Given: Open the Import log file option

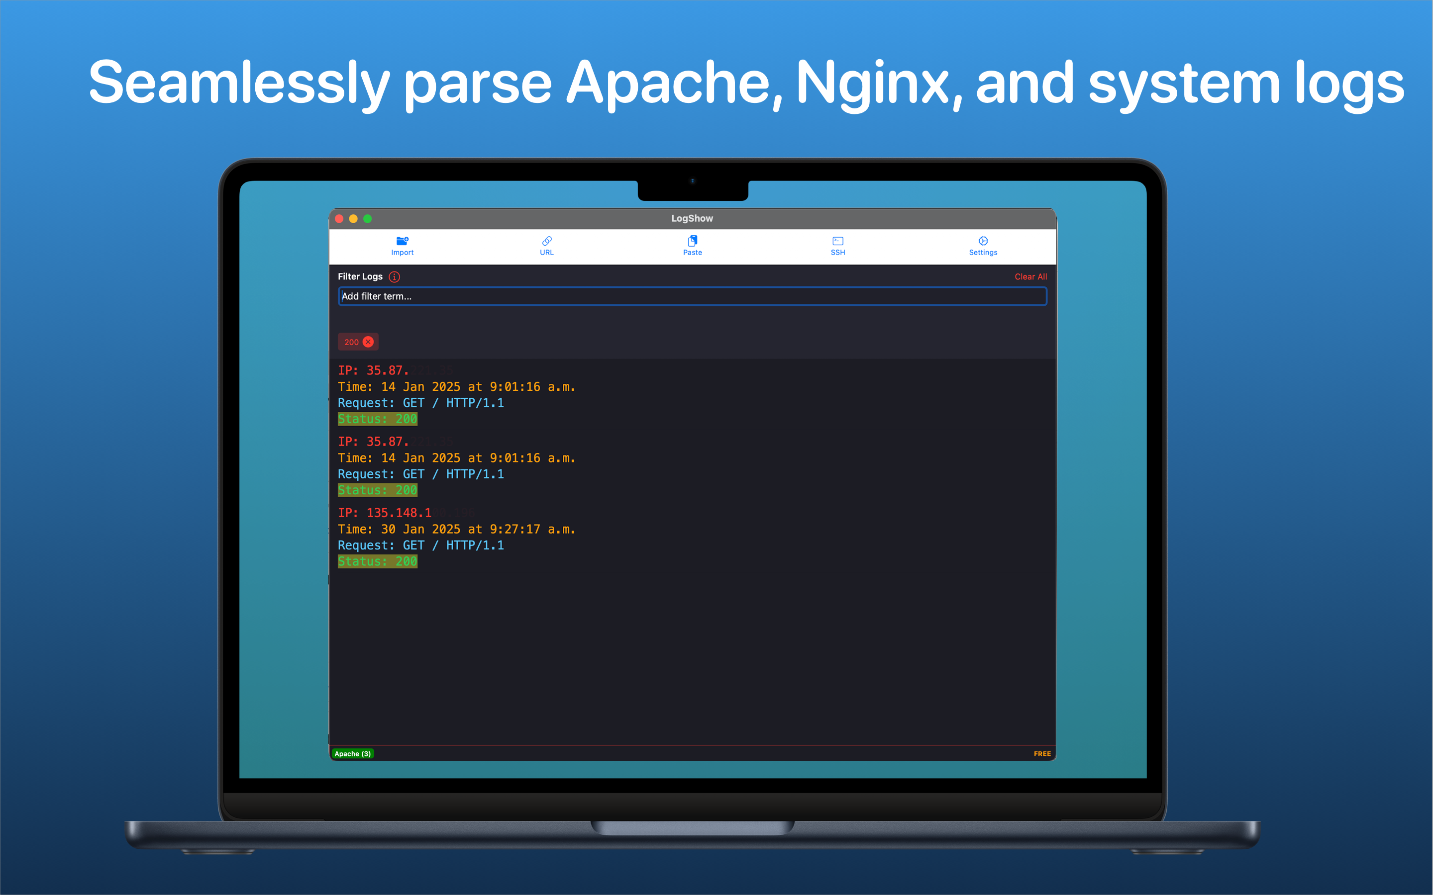Looking at the screenshot, I should [x=402, y=246].
